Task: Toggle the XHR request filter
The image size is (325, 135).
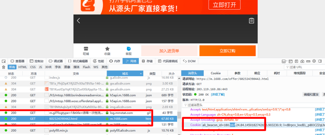Action: pos(48,67)
